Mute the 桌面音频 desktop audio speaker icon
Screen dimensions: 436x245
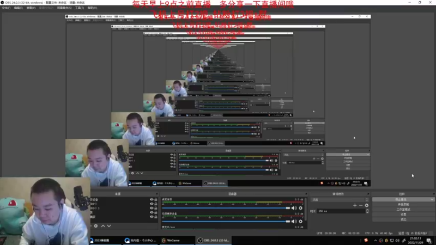[294, 208]
